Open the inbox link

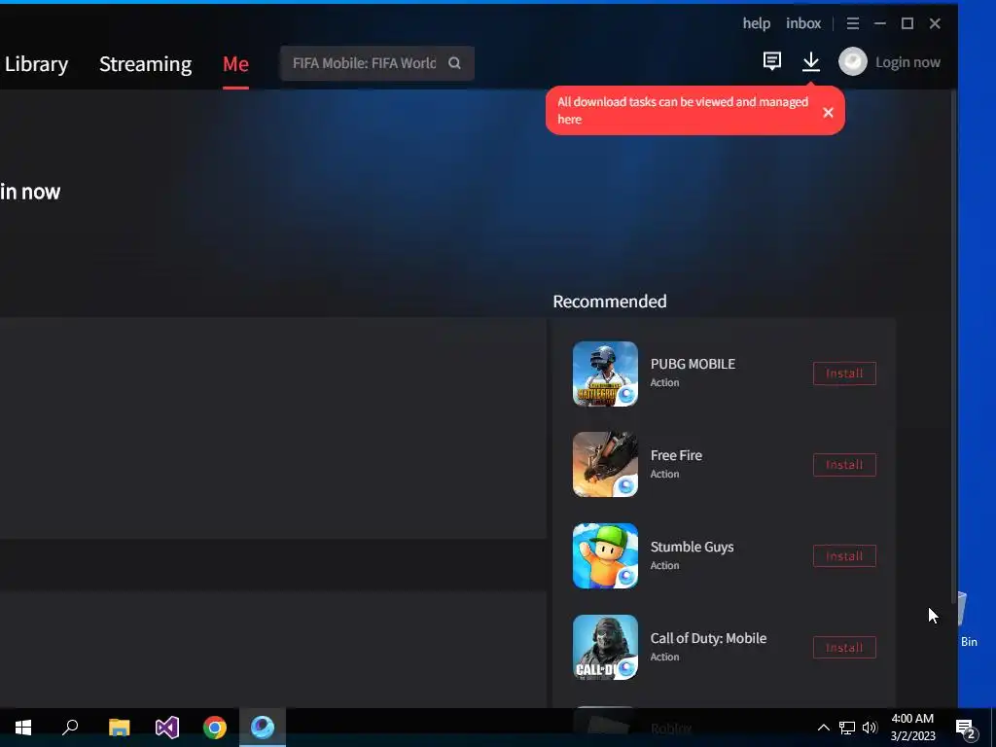803,23
